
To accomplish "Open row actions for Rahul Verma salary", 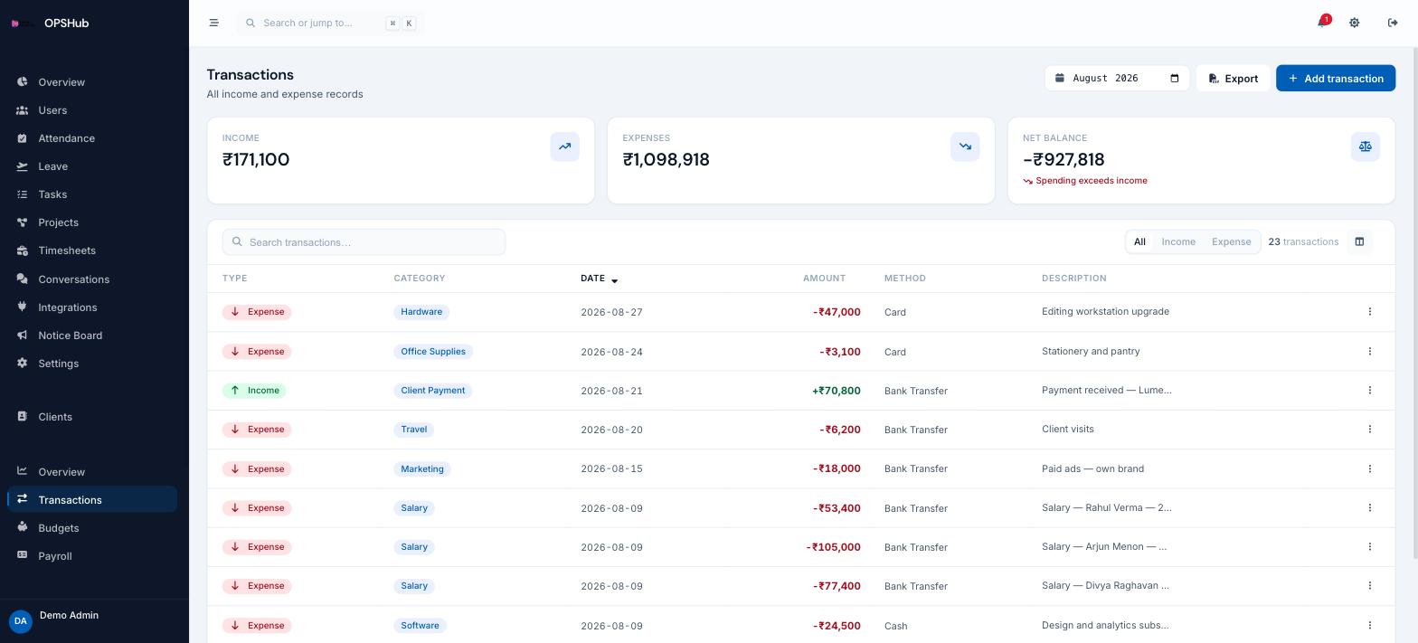I will (1369, 507).
